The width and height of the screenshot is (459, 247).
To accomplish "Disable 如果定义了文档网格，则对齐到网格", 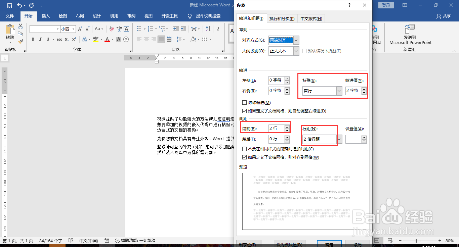I will tap(245, 157).
